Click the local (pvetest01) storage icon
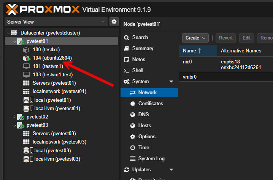Viewport: 273px width, 180px height. point(28,100)
